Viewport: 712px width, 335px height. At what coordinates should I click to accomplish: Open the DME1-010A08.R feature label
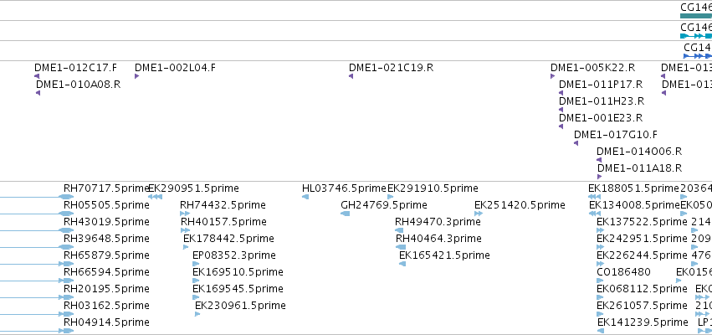[x=79, y=85]
